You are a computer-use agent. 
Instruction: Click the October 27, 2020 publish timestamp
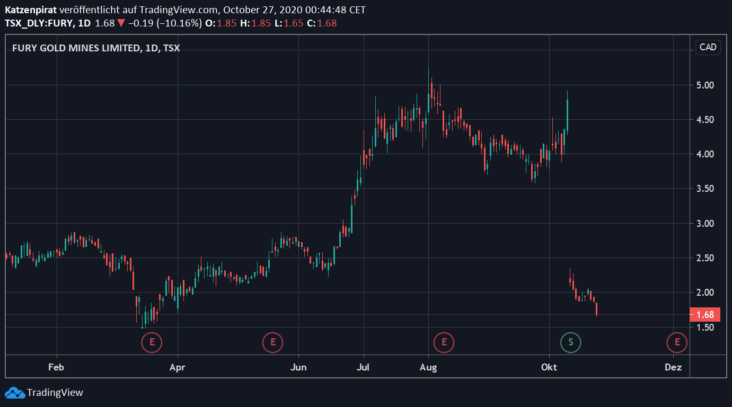(294, 10)
